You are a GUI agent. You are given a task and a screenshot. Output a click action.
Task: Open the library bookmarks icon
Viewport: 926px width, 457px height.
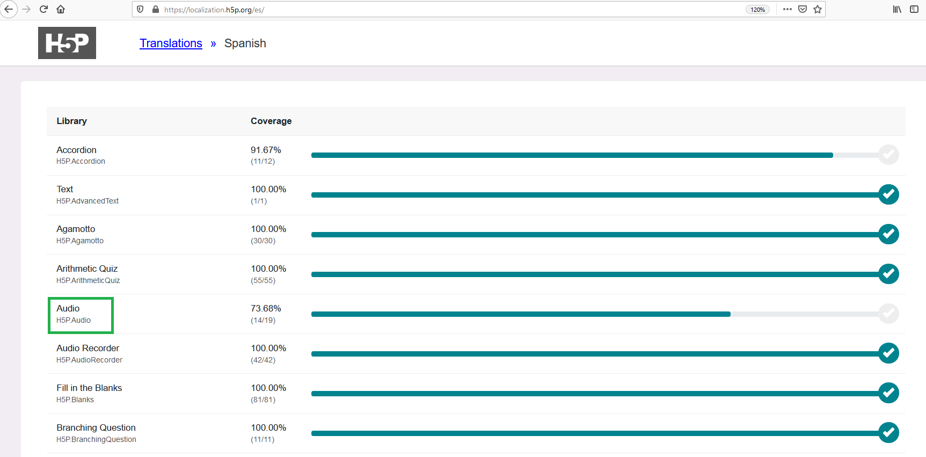pos(897,9)
